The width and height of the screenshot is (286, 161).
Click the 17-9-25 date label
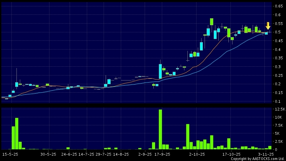point(162,154)
